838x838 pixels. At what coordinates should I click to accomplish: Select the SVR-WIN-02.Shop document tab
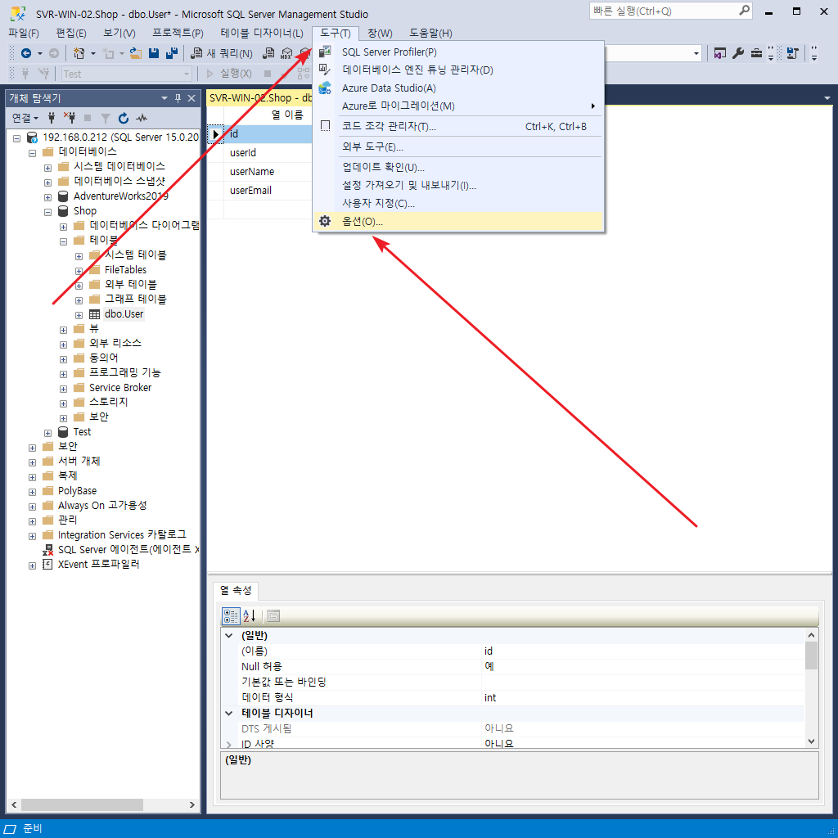259,98
